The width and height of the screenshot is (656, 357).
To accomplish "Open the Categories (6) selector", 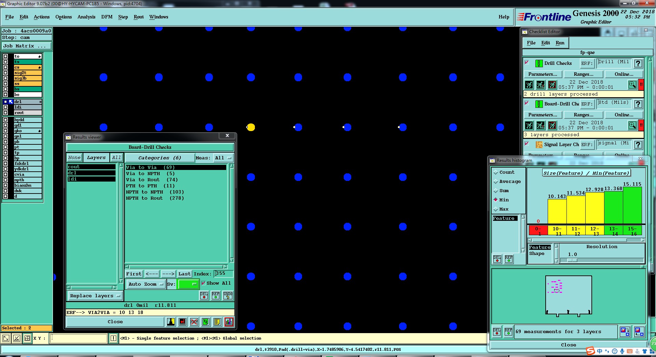I will point(160,158).
